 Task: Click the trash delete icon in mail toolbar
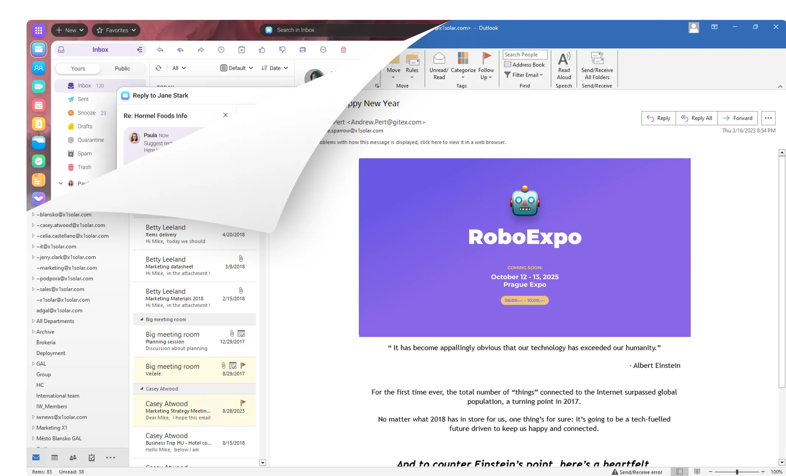point(343,50)
